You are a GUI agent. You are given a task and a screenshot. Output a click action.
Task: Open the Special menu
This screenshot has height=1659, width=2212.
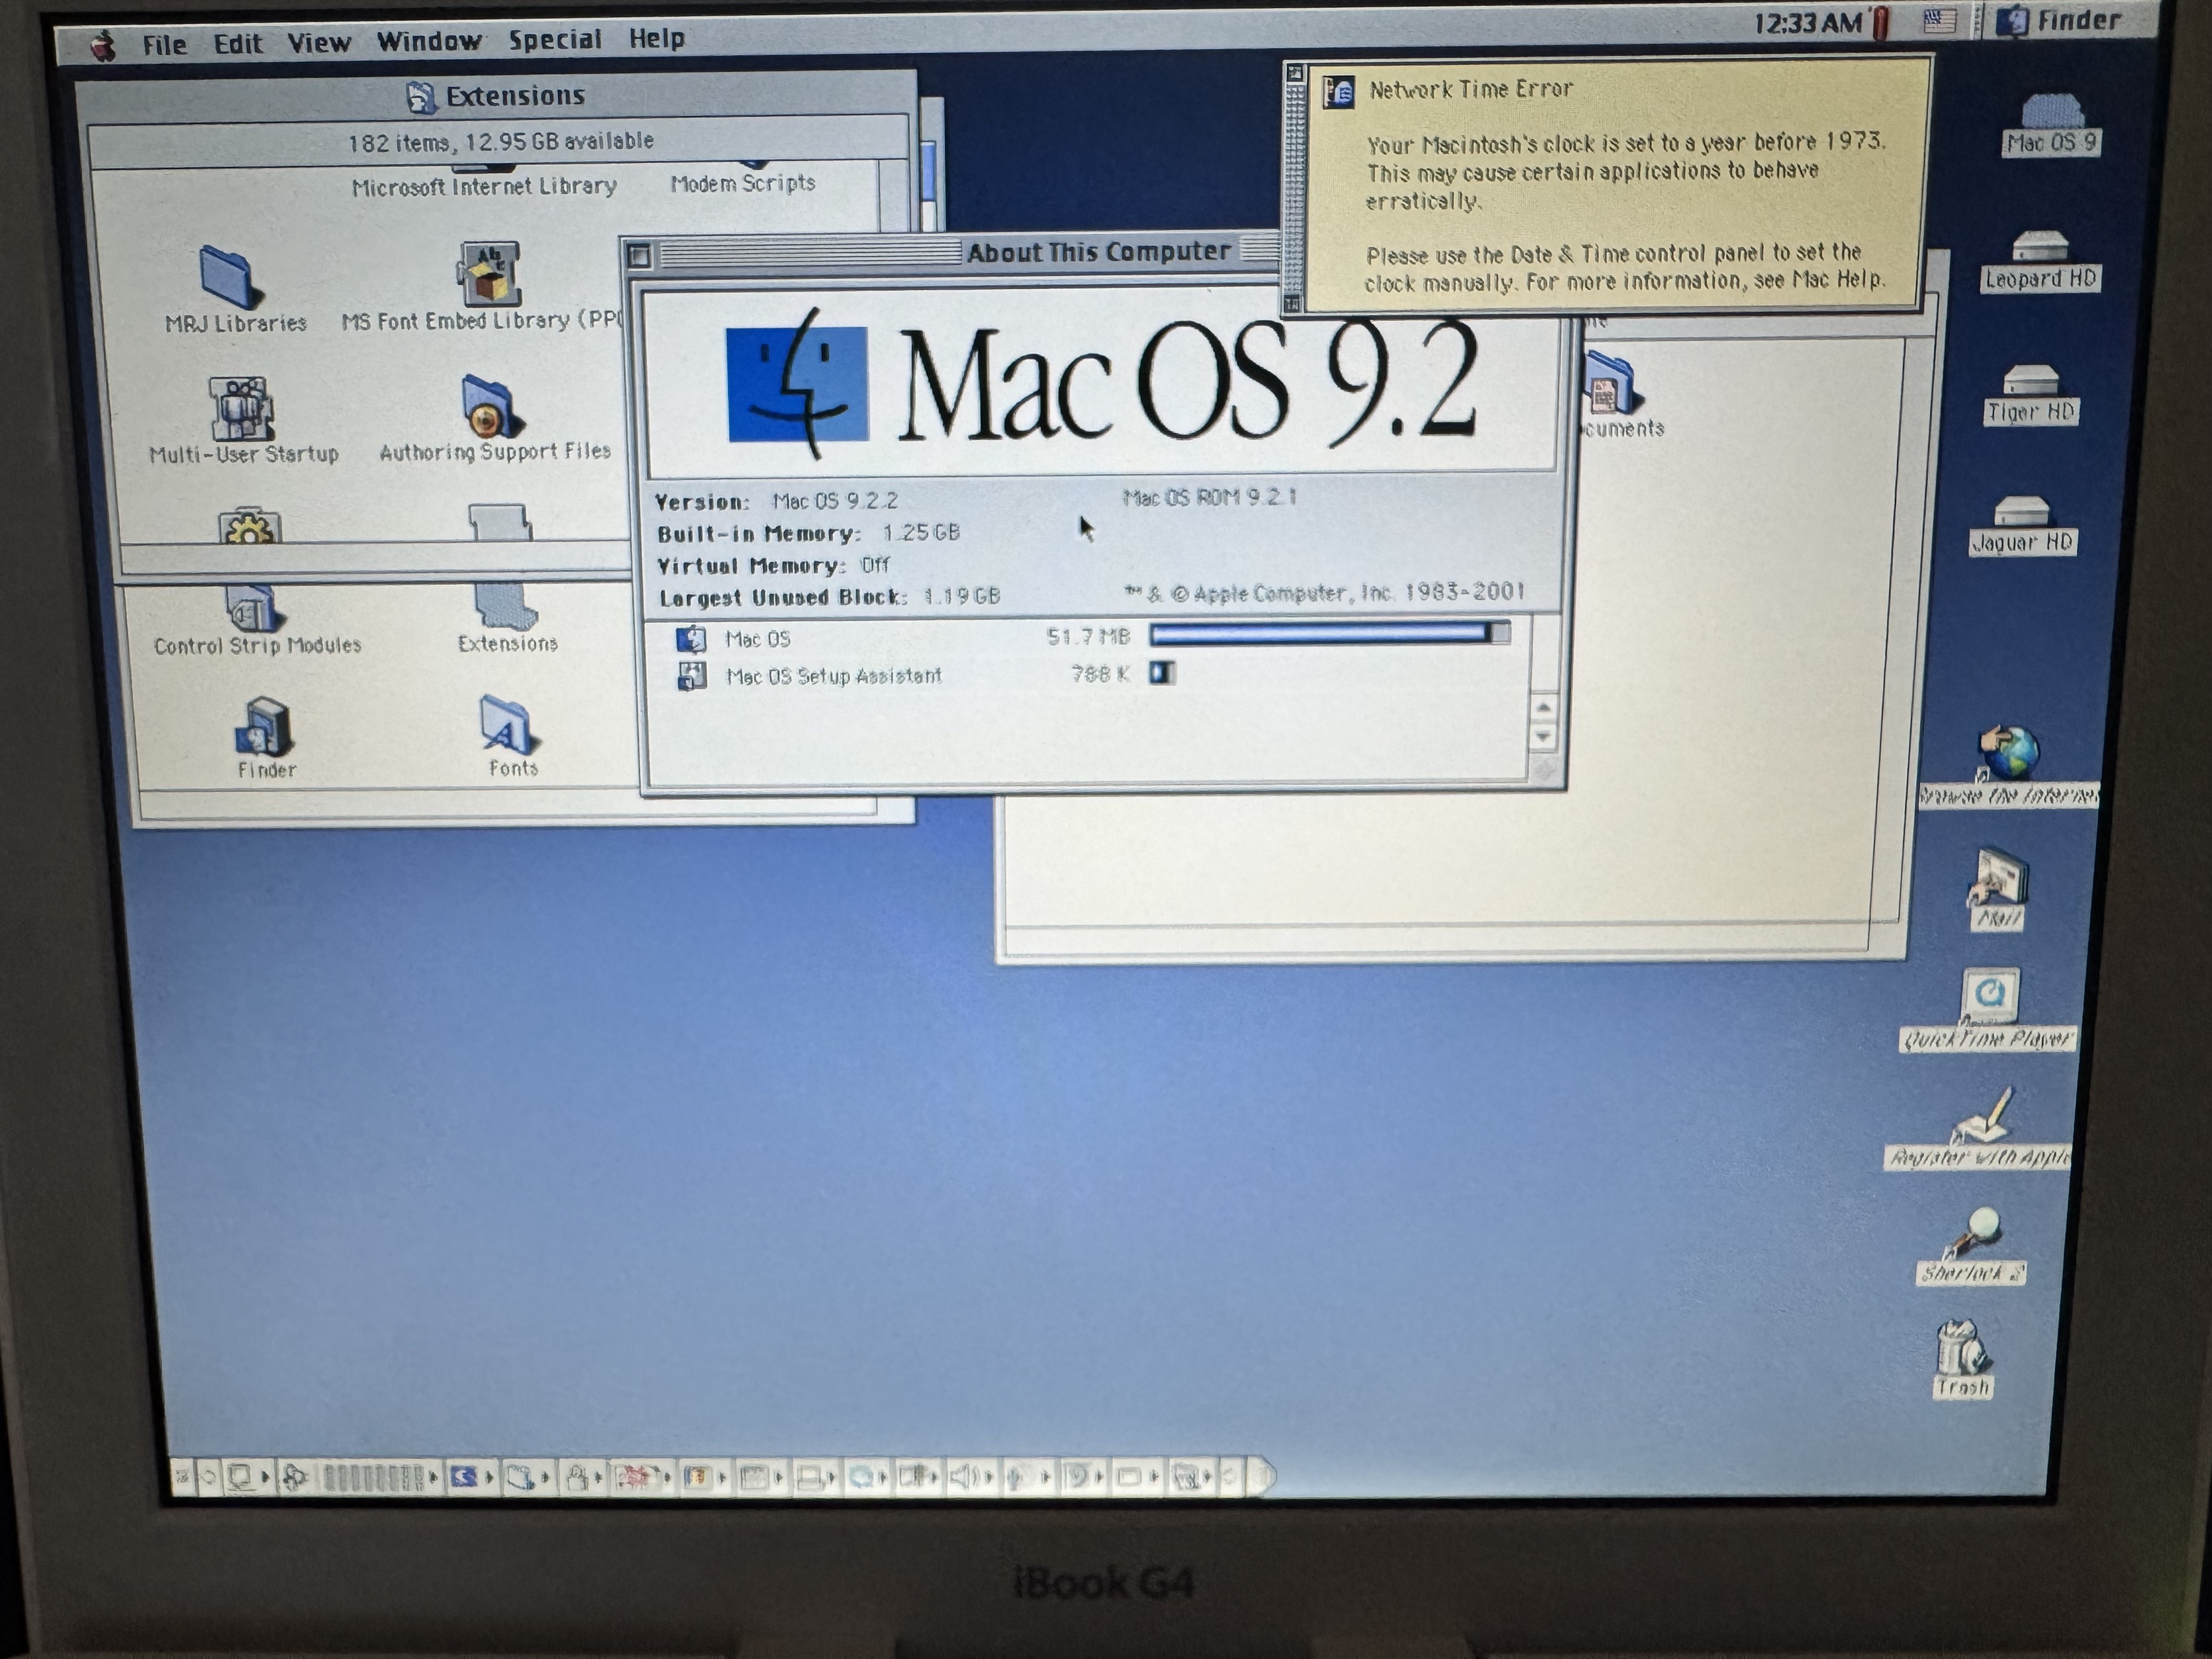pyautogui.click(x=555, y=40)
